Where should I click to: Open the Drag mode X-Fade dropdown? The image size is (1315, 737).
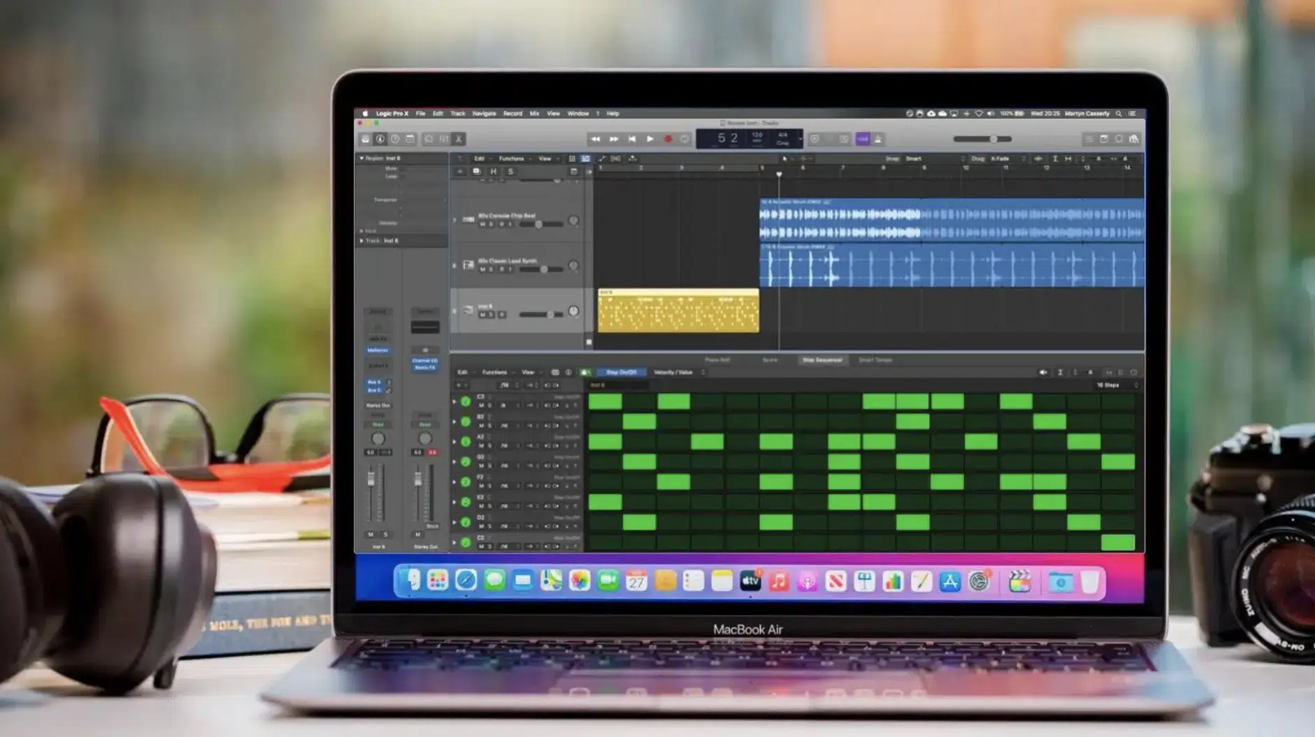(1007, 158)
